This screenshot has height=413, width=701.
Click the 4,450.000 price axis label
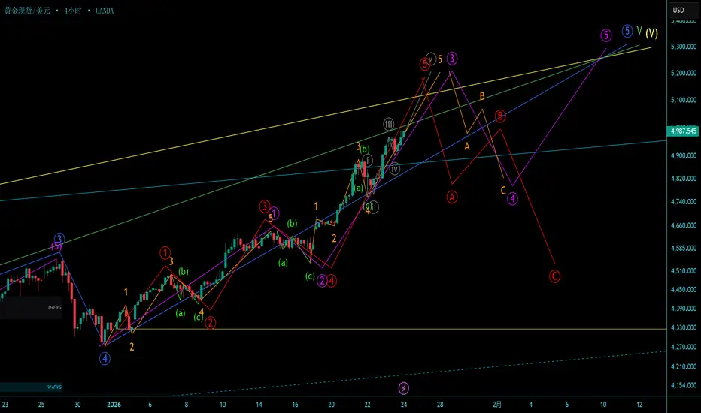(684, 289)
